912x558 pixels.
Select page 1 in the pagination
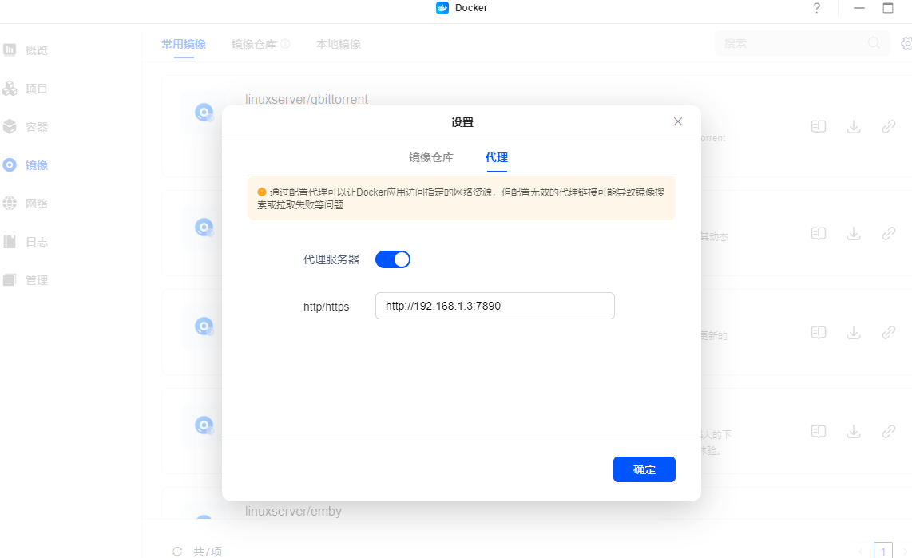882,551
